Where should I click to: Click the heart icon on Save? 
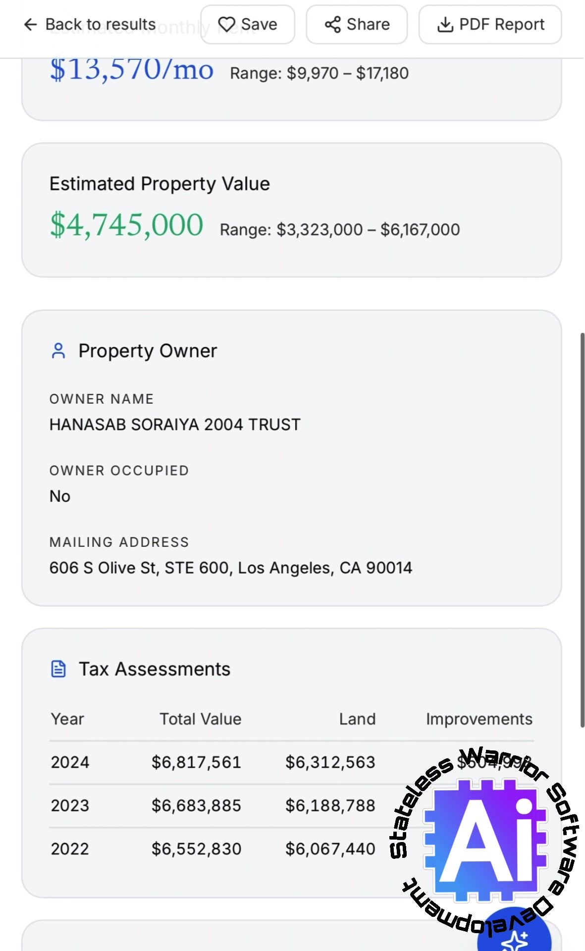tap(227, 25)
